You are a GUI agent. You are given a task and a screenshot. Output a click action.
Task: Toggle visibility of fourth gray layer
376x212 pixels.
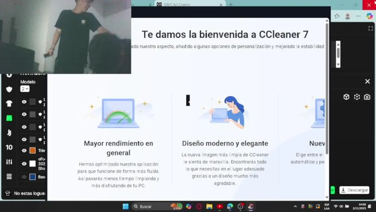click(24, 139)
